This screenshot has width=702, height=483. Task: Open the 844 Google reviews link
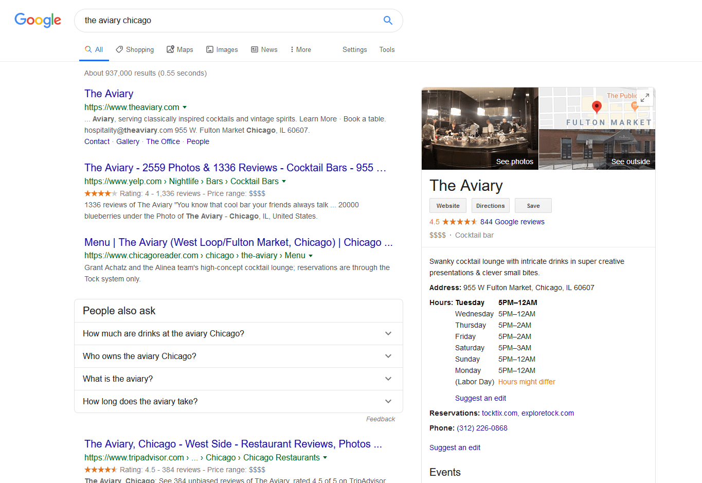pos(512,222)
